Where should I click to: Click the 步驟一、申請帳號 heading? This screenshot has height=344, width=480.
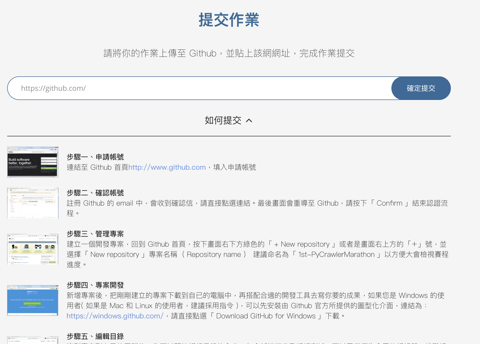click(x=95, y=157)
